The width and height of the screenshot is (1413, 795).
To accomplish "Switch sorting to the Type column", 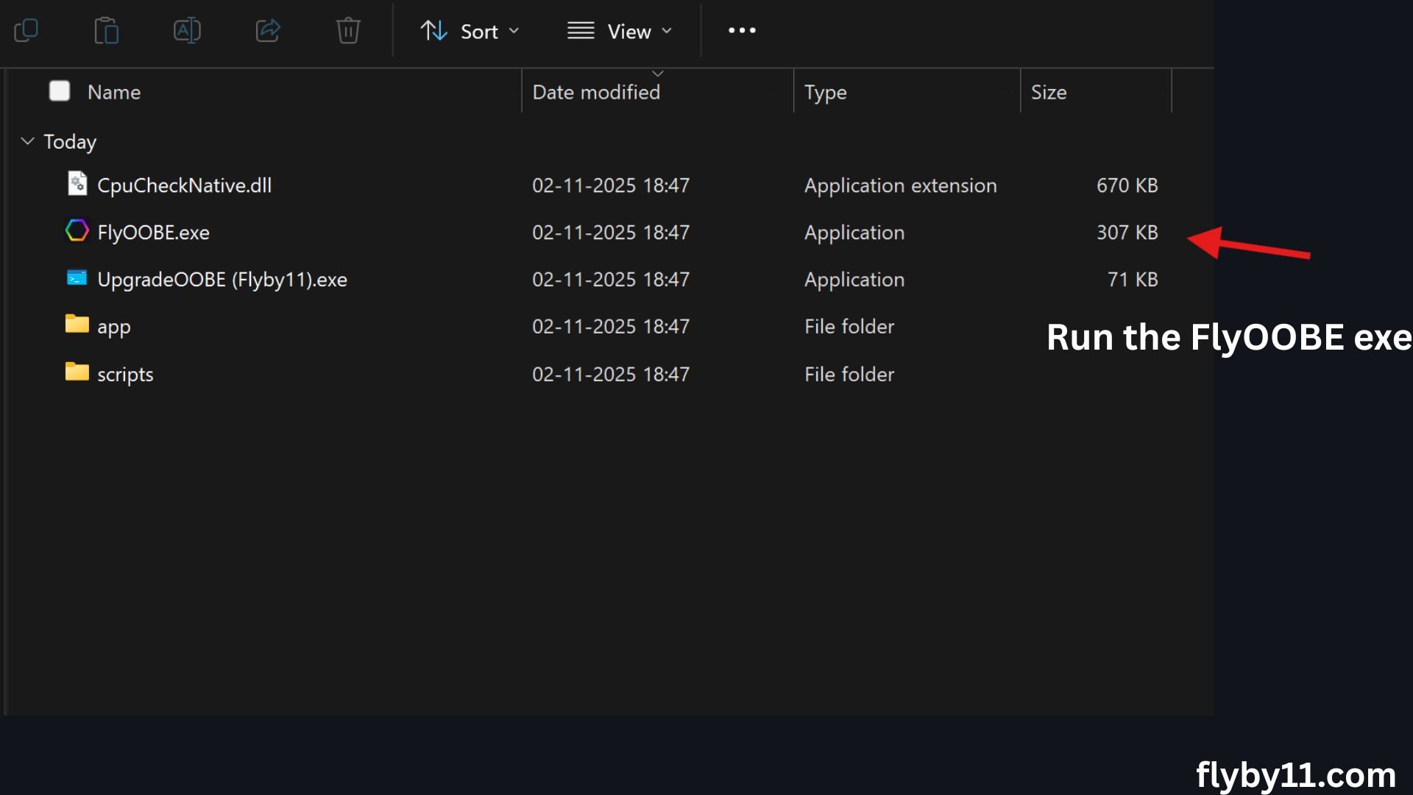I will click(826, 91).
